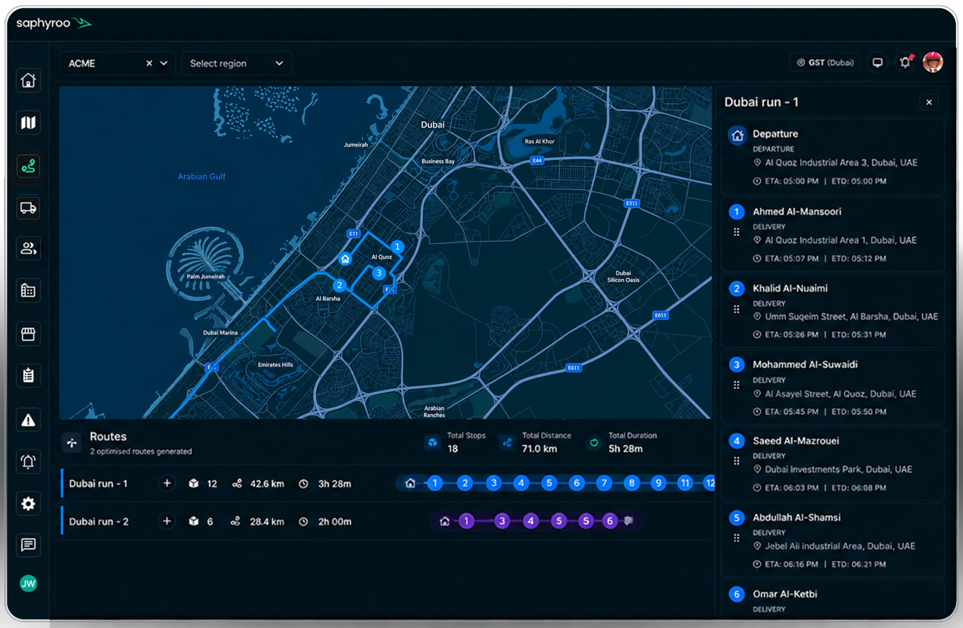This screenshot has height=628, width=963.
Task: Open the profile avatar in header
Action: coord(933,63)
